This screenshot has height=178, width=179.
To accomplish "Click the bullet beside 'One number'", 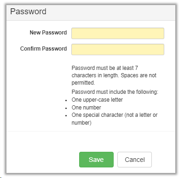I will (x=66, y=108).
